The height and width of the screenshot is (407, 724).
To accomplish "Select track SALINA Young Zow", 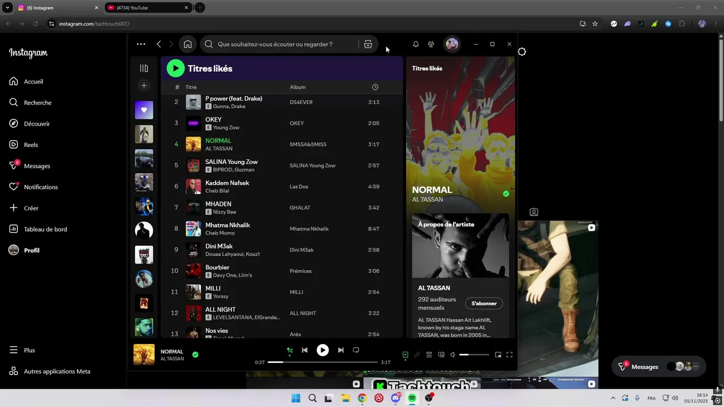I will [282, 166].
